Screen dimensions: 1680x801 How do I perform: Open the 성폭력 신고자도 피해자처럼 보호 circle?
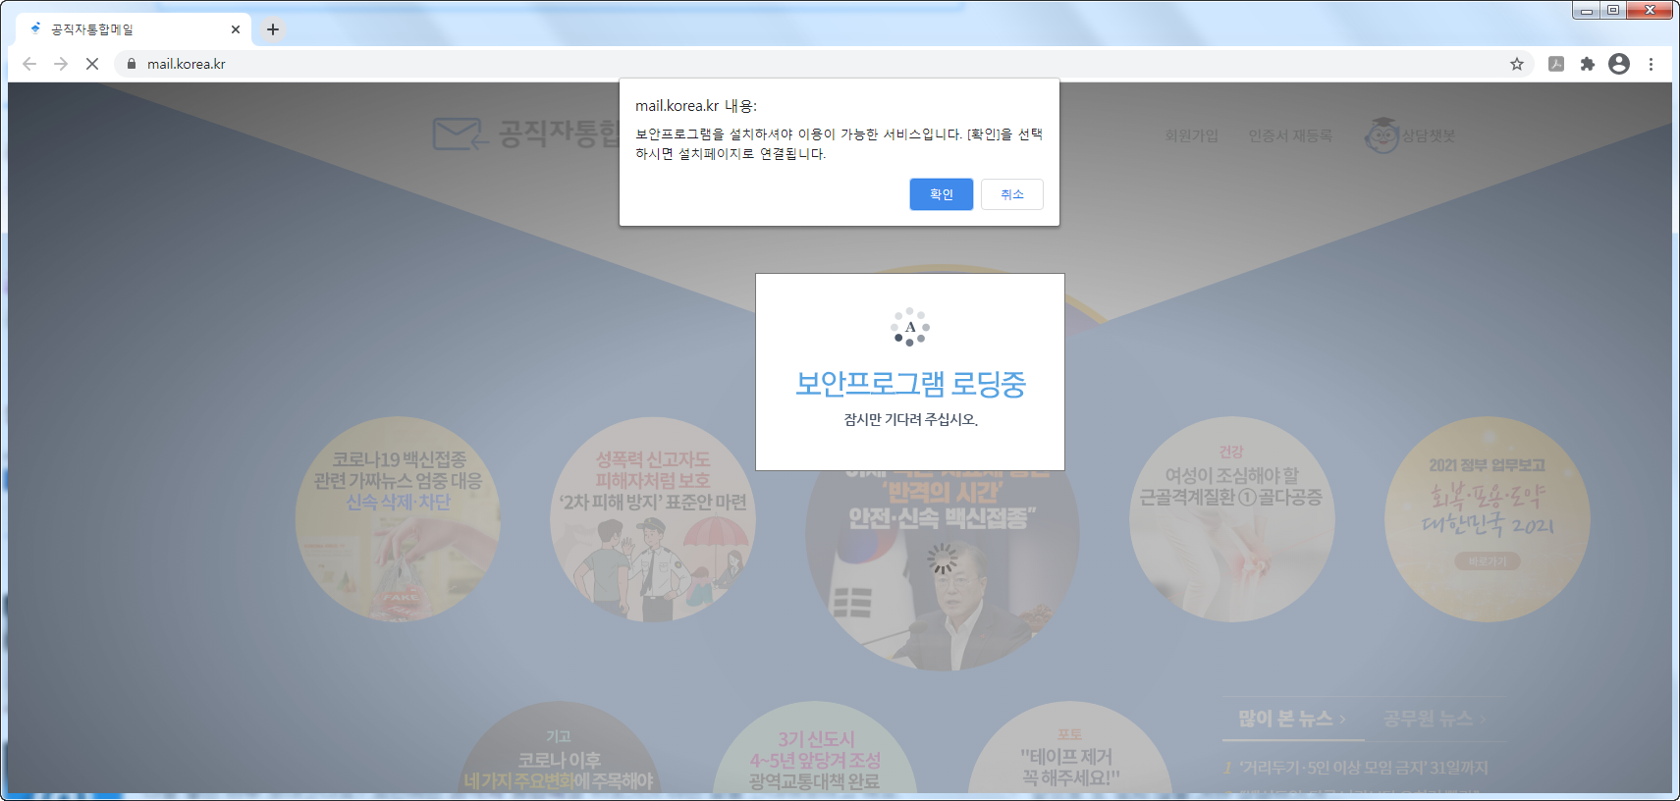(x=653, y=519)
